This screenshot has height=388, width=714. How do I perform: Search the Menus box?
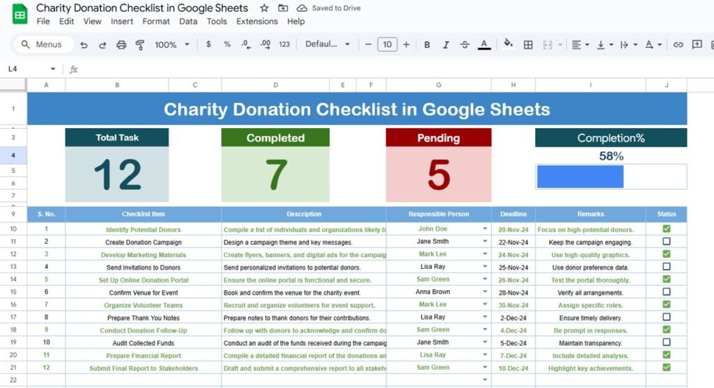[44, 45]
